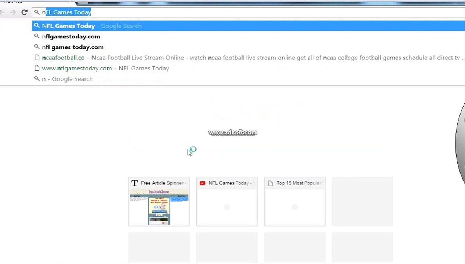Click the magnifier icon in address bar
The width and height of the screenshot is (465, 264).
(37, 12)
